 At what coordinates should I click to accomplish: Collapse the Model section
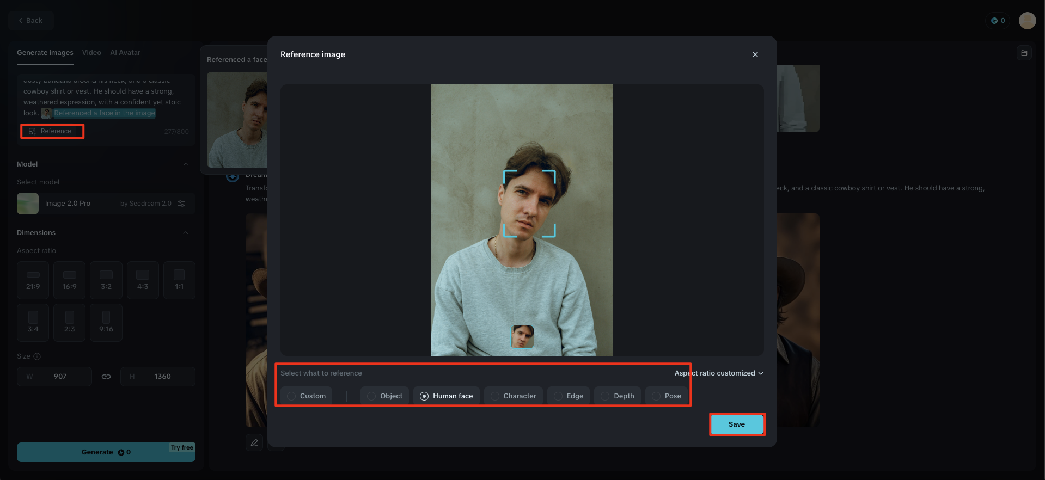tap(186, 164)
